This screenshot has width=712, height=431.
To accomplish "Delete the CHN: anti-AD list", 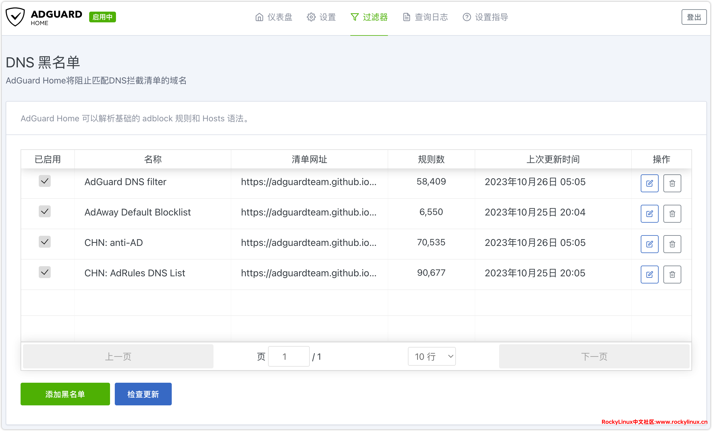I will pyautogui.click(x=672, y=244).
